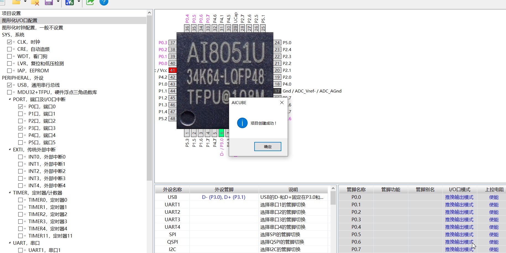This screenshot has width=506, height=253.
Task: Collapse the PORT 端口及I/O口中断 section
Action: 9,99
